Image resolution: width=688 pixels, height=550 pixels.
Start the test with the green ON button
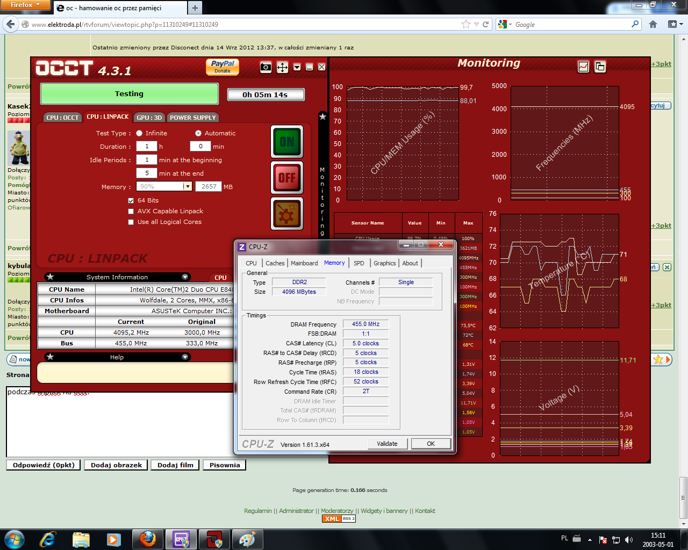(x=287, y=142)
